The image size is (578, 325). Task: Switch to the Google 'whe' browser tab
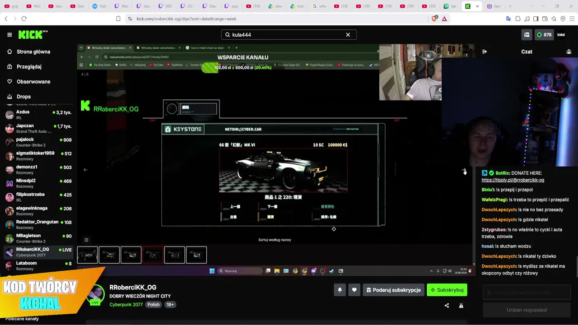(x=320, y=6)
